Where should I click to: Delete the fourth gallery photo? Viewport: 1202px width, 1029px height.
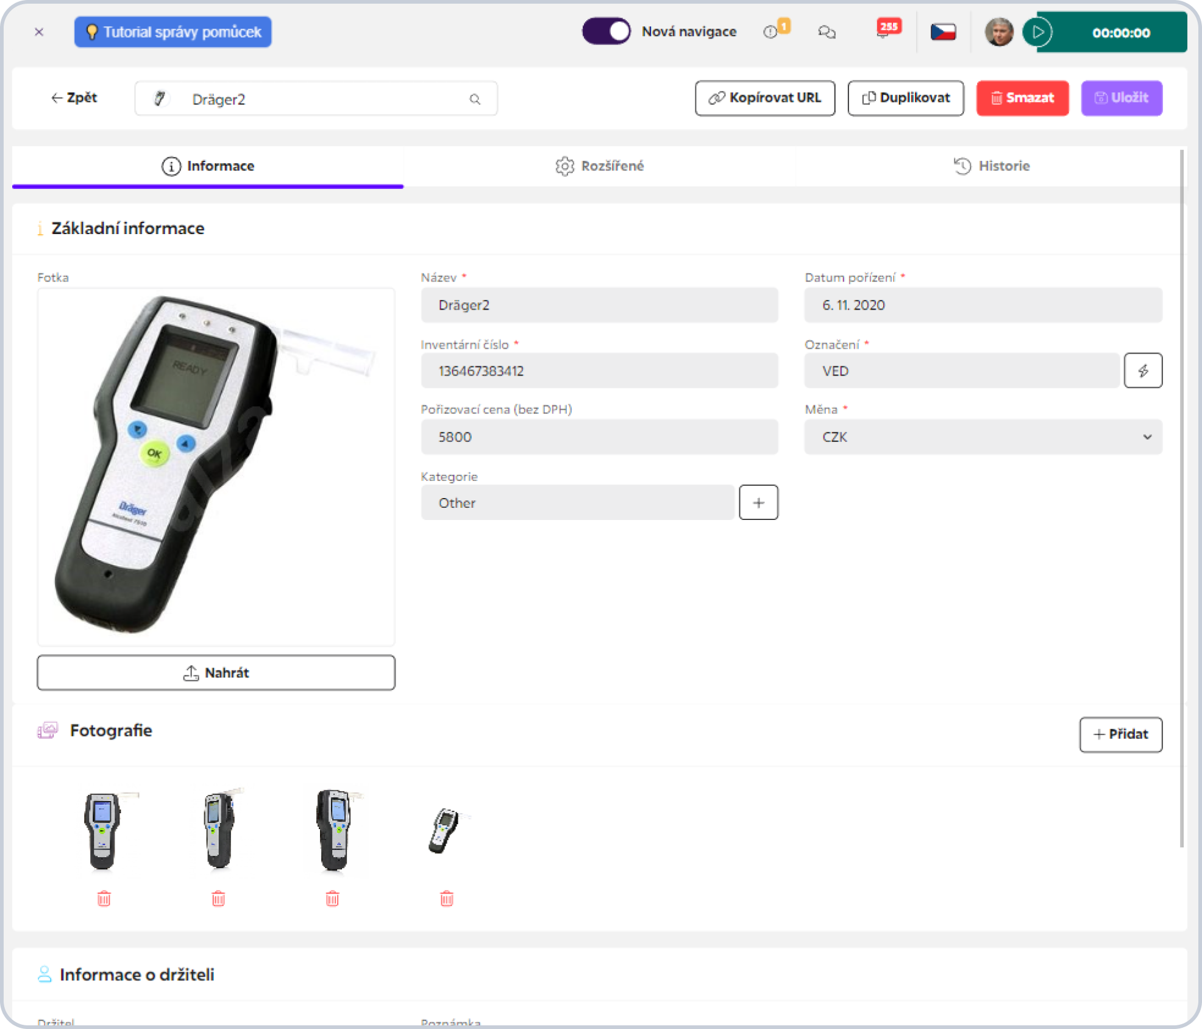(447, 898)
